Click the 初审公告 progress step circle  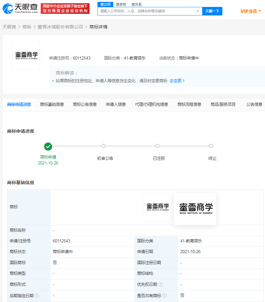click(x=104, y=146)
